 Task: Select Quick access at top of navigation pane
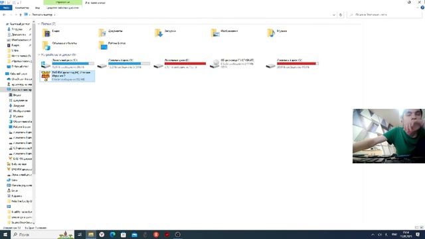(x=18, y=24)
